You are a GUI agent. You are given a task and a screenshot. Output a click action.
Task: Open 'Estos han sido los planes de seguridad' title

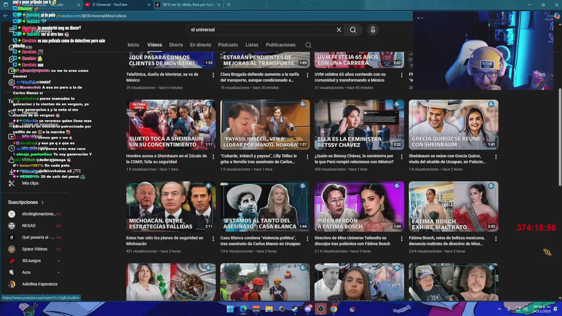pos(165,241)
